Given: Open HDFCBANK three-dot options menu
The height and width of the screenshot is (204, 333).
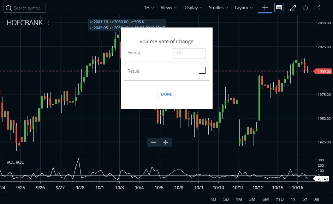Looking at the screenshot, I should click(x=48, y=23).
